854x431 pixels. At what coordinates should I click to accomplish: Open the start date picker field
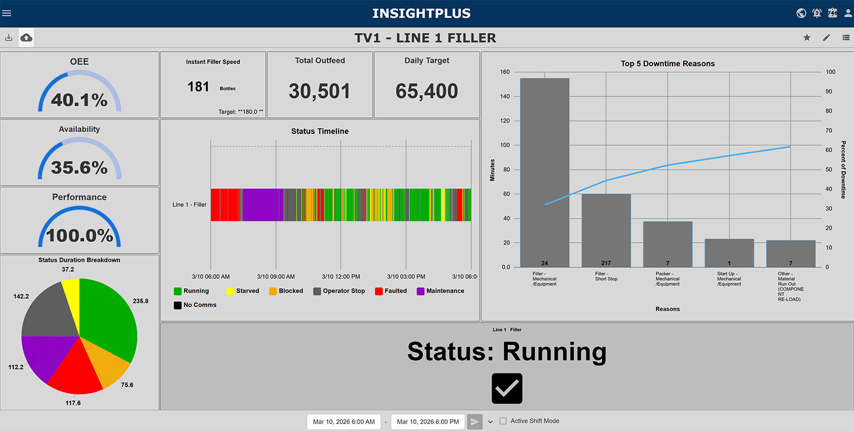point(344,421)
